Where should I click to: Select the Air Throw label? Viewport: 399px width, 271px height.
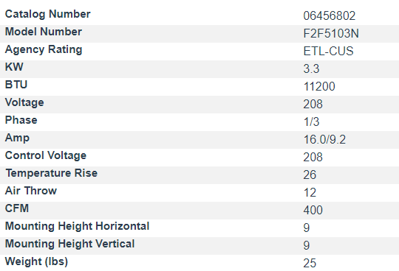[31, 191]
